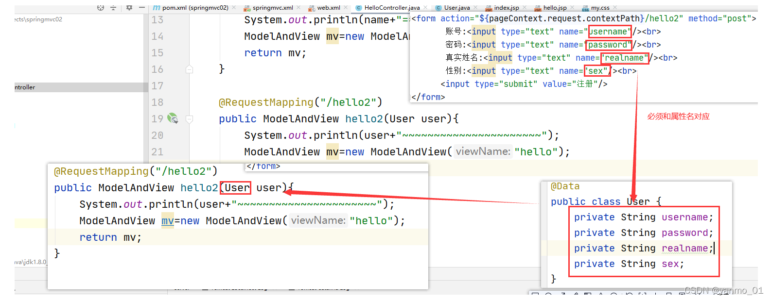
Task: Close the hello.jsp tab
Action: pos(572,8)
